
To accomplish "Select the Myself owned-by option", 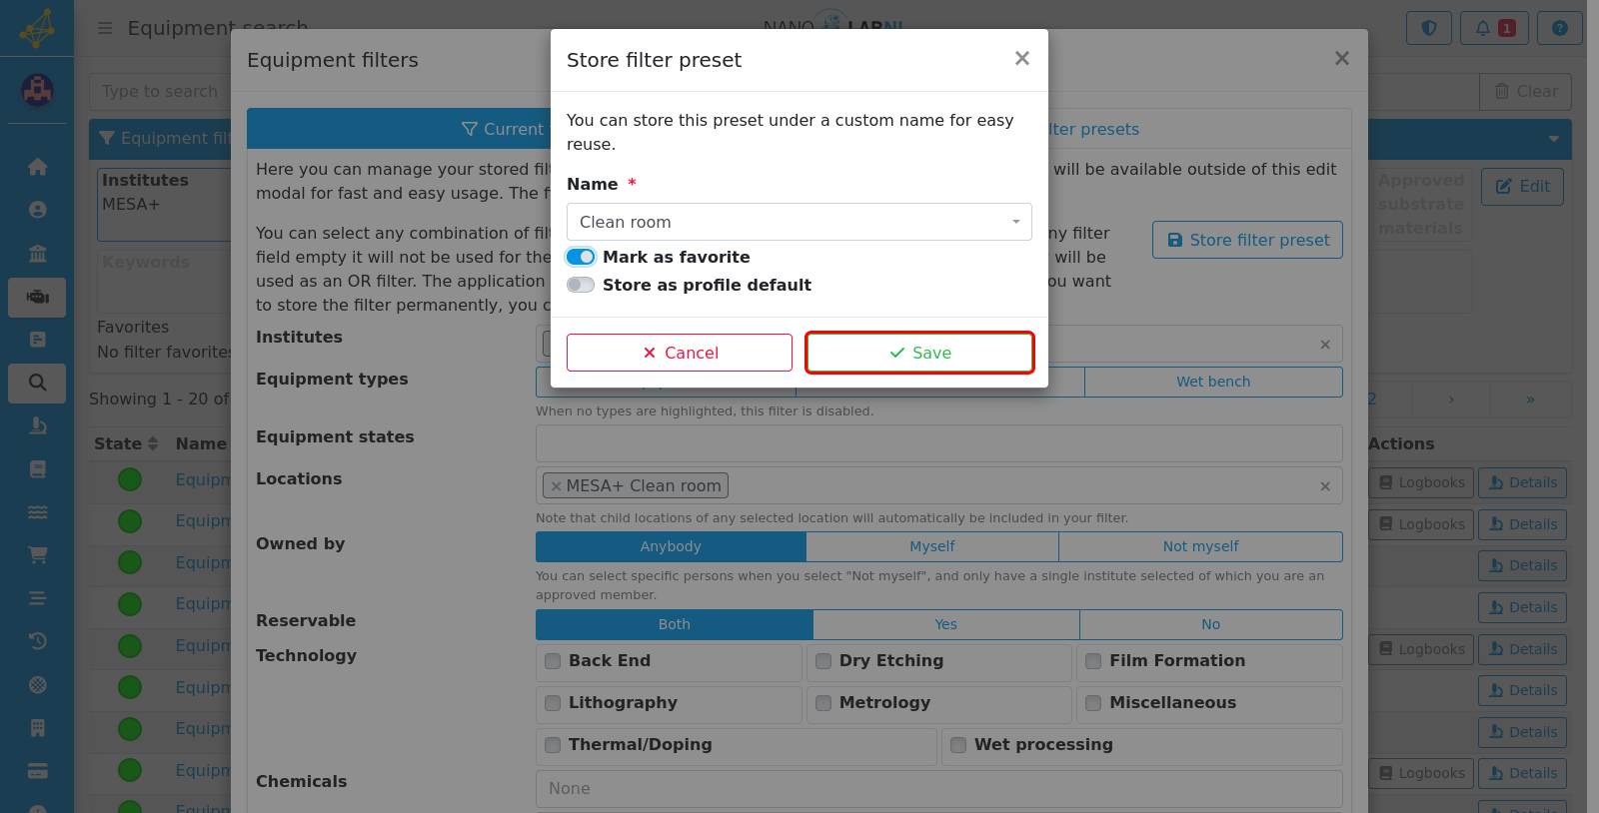I will click(932, 546).
